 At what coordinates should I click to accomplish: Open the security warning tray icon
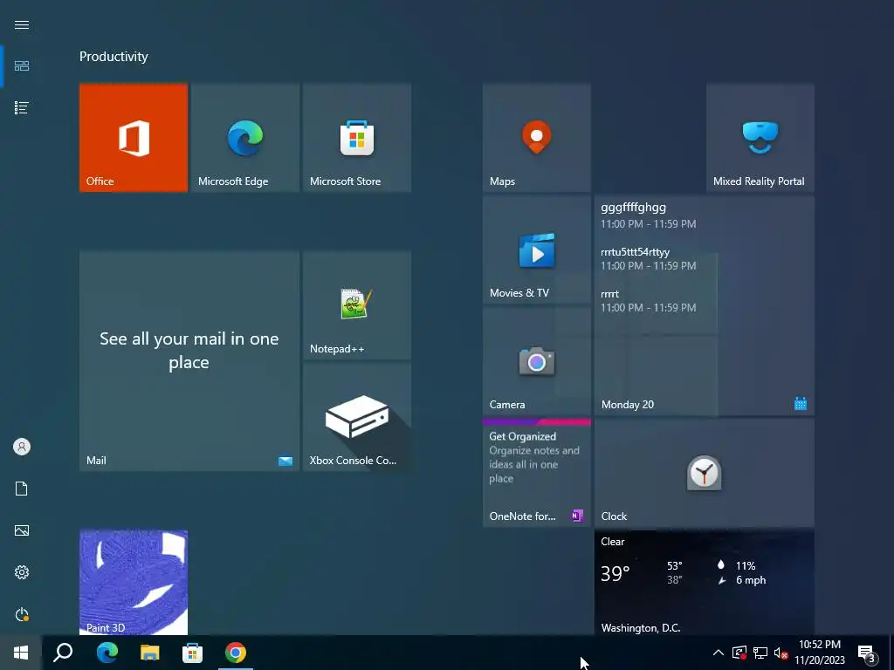pos(739,653)
